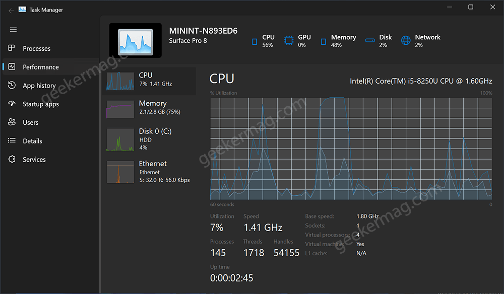Click the Ethernet mini graph thumbnail

point(120,172)
